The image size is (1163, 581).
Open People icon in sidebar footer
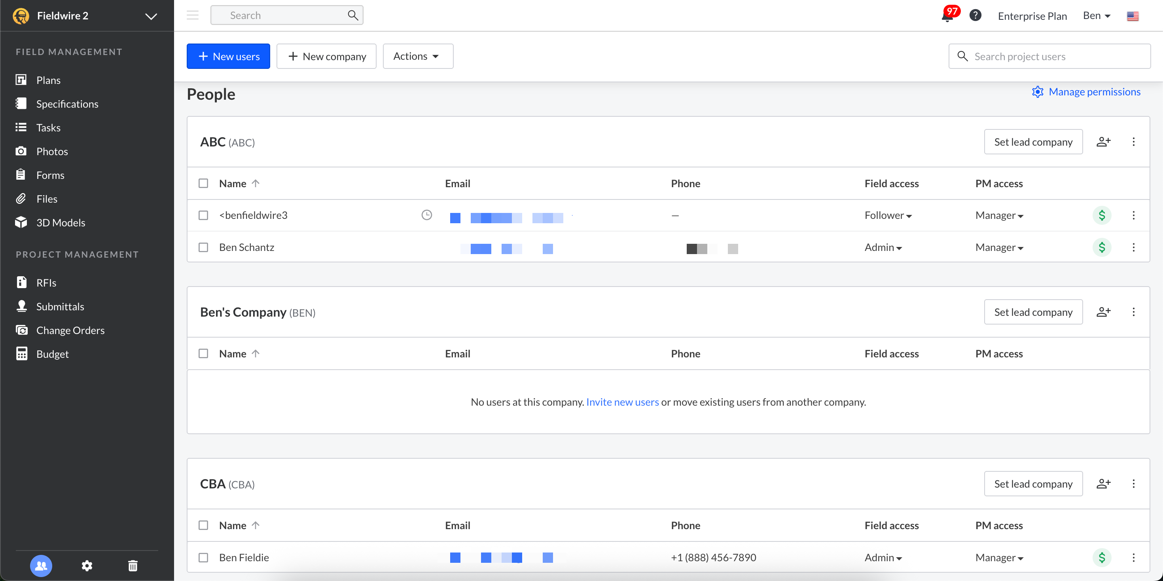coord(41,565)
